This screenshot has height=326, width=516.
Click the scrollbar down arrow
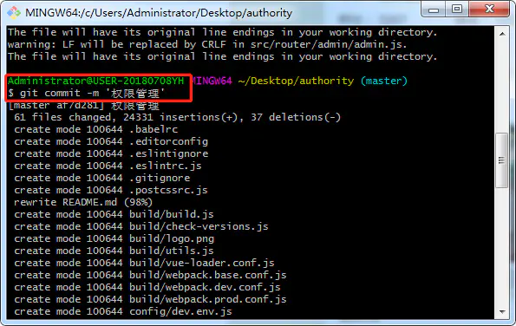coord(502,311)
